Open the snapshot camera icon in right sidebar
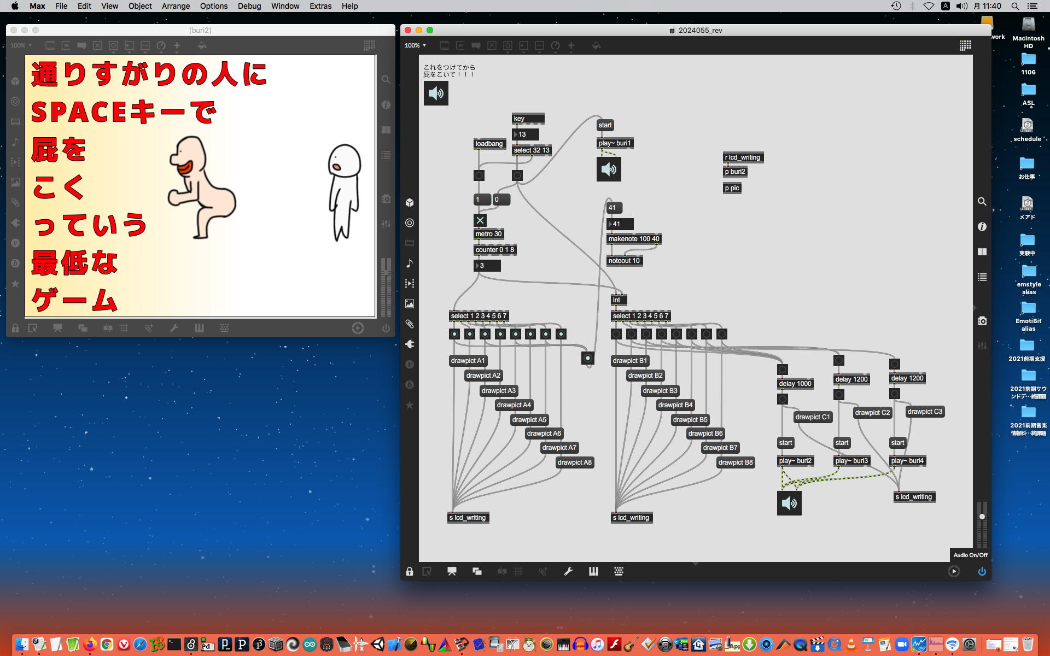 click(982, 321)
